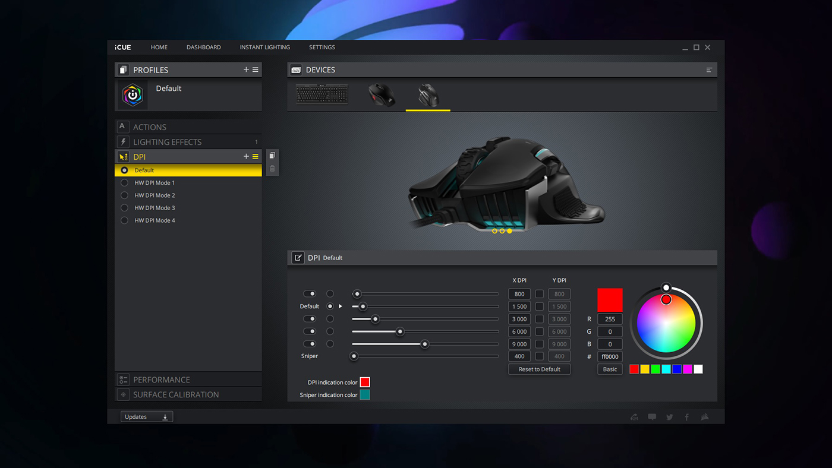Click the Corsair sails logo icon
832x468 pixels.
[x=705, y=417]
